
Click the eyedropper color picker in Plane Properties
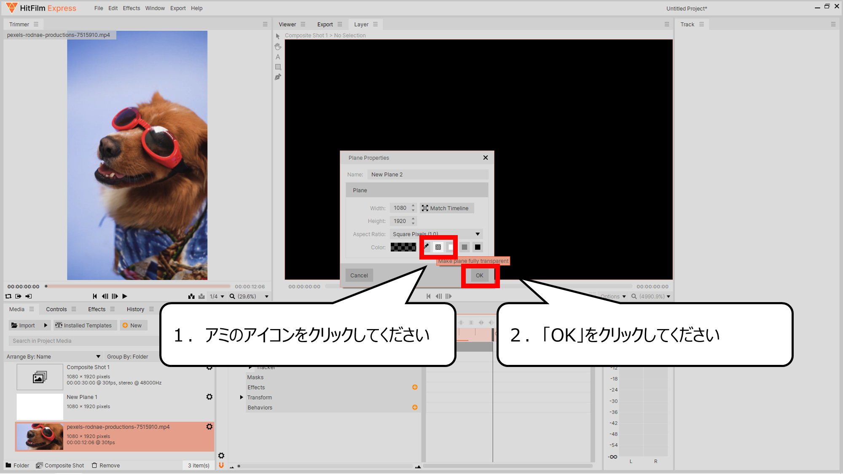pos(426,247)
